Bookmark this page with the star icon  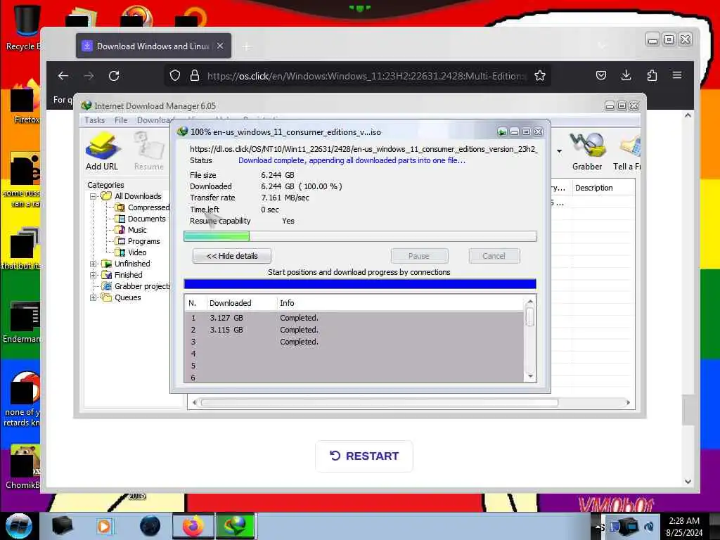pyautogui.click(x=540, y=76)
